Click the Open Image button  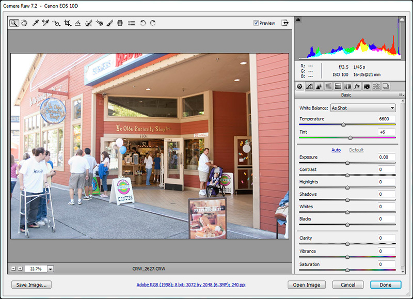[x=307, y=285]
